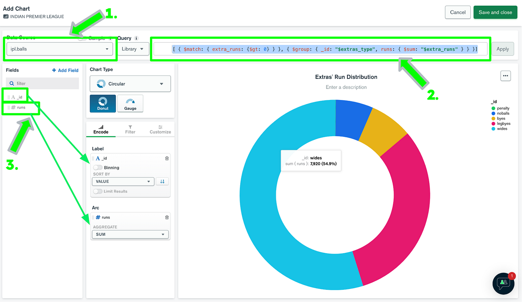Enable the Limit Results toggle
This screenshot has height=306, width=529.
point(97,191)
